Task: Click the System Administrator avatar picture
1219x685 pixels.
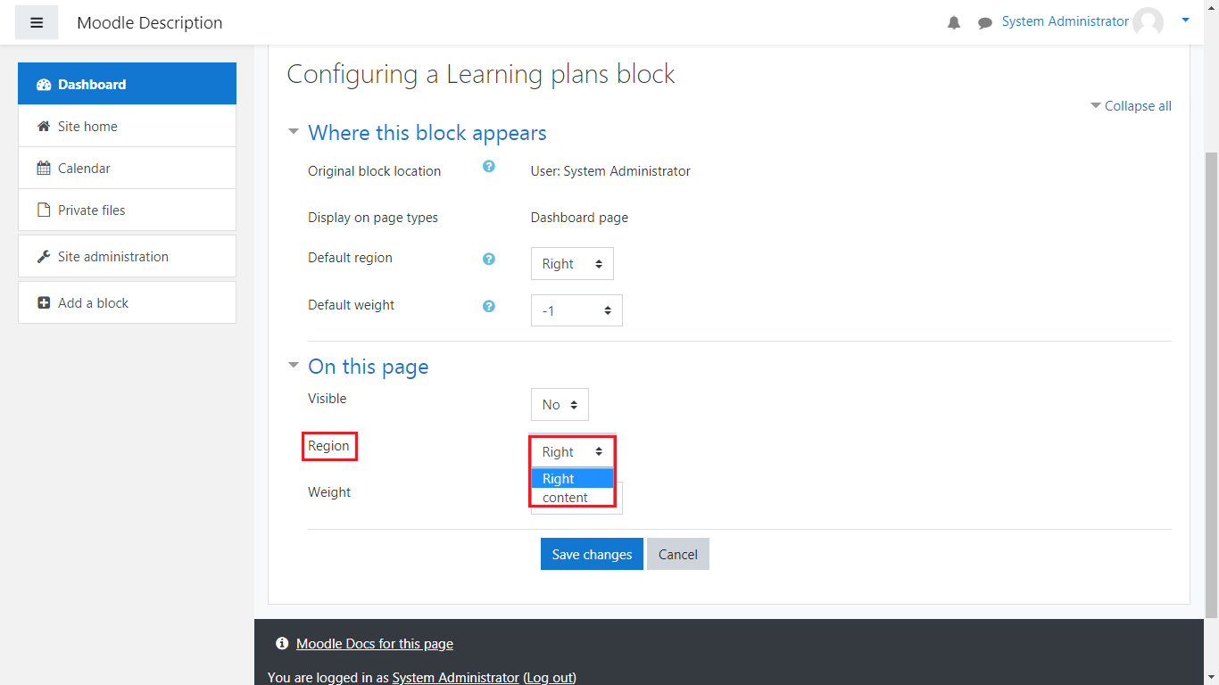Action: (1148, 22)
